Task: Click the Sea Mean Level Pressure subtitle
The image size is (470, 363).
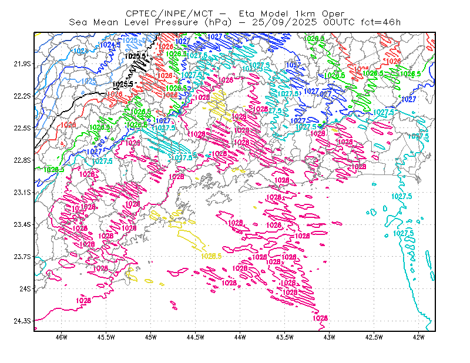Action: 134,22
